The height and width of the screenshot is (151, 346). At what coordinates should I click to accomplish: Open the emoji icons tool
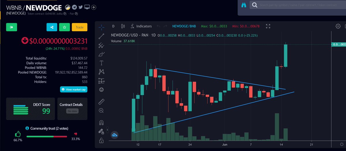click(101, 90)
